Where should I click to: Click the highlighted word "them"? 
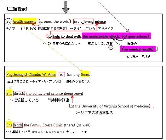coord(85,74)
